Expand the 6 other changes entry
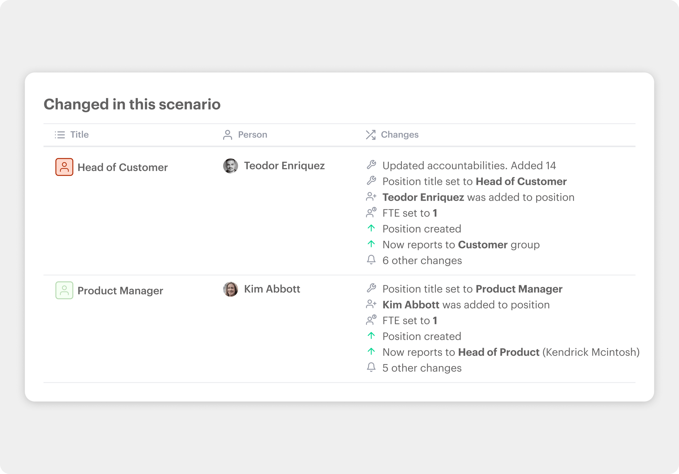The height and width of the screenshot is (474, 679). [x=422, y=260]
